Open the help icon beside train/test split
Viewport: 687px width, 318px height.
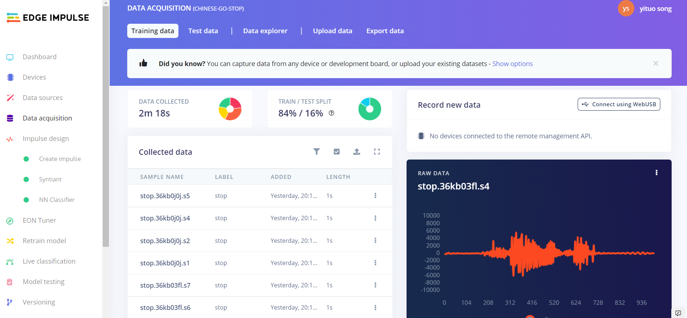pos(332,113)
